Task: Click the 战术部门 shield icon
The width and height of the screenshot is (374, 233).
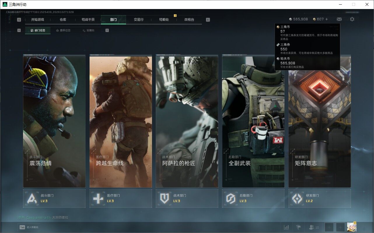Action: click(x=165, y=198)
